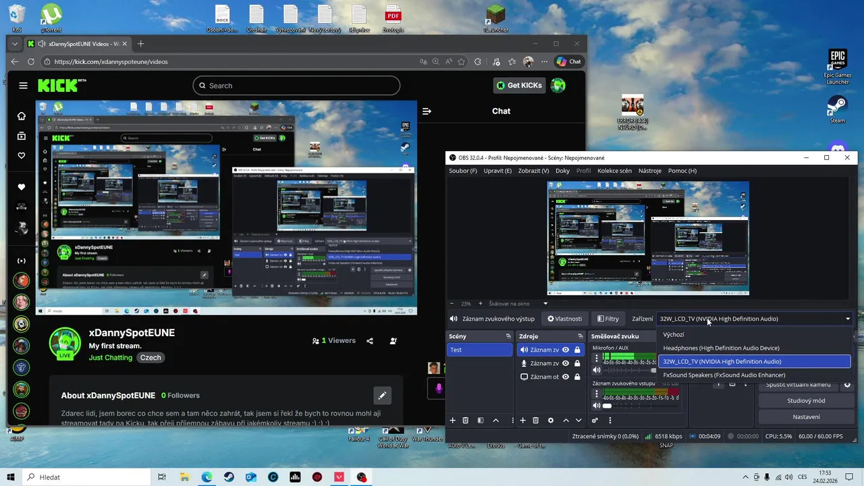Mute the Záznam zvukového výstupu channel

point(596,406)
